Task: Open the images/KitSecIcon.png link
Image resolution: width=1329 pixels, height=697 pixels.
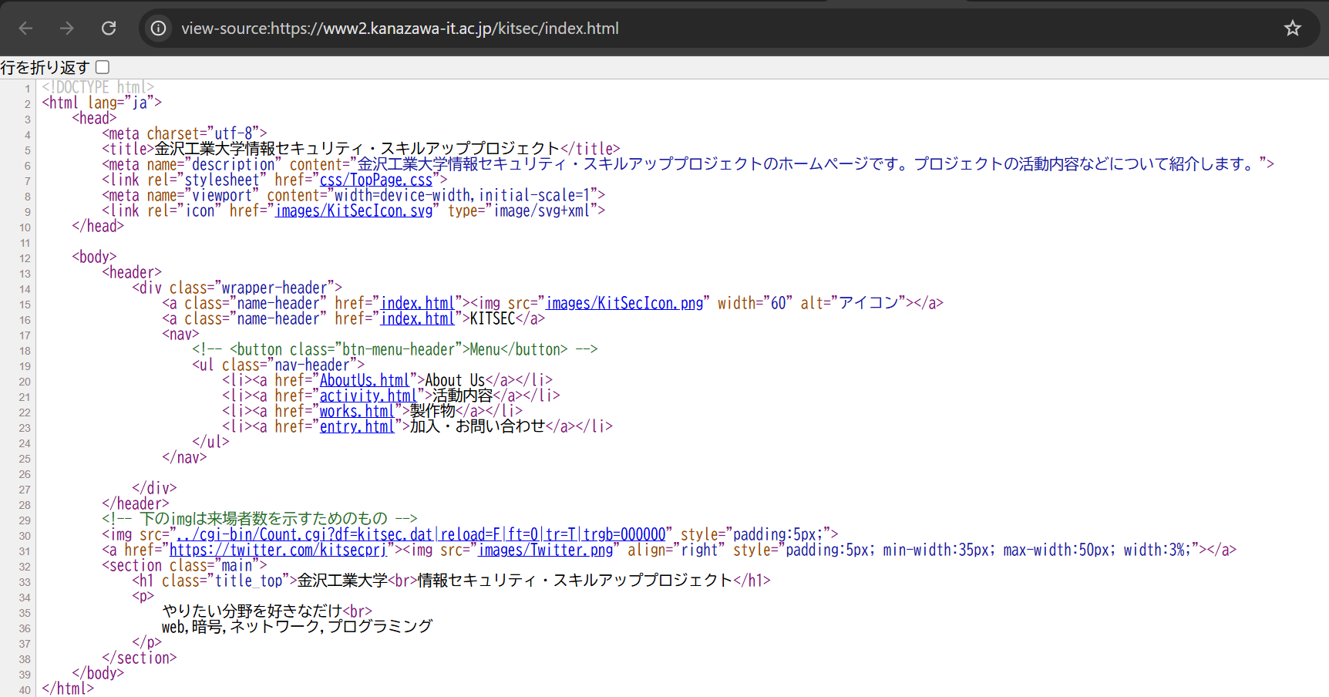Action: point(625,303)
